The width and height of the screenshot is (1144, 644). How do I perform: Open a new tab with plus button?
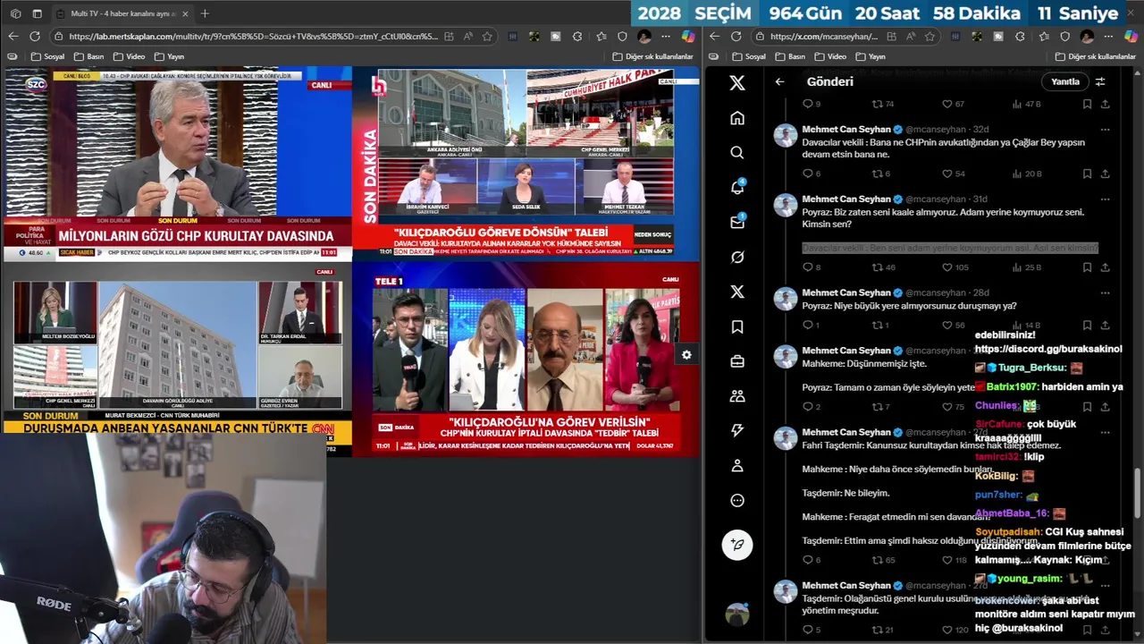(205, 13)
